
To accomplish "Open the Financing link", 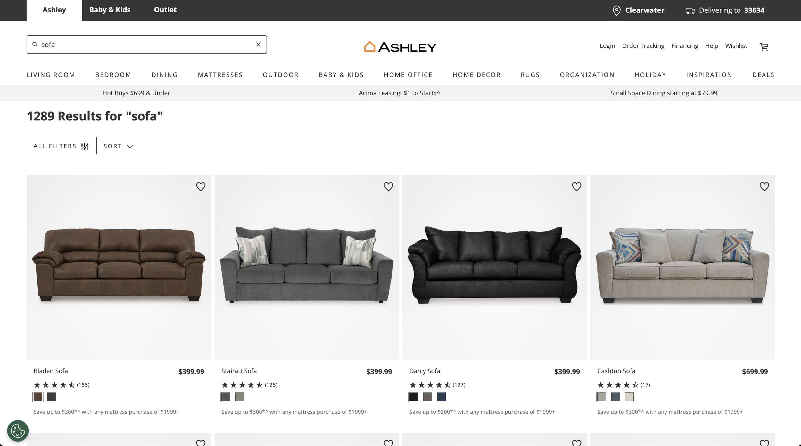I will pyautogui.click(x=685, y=46).
